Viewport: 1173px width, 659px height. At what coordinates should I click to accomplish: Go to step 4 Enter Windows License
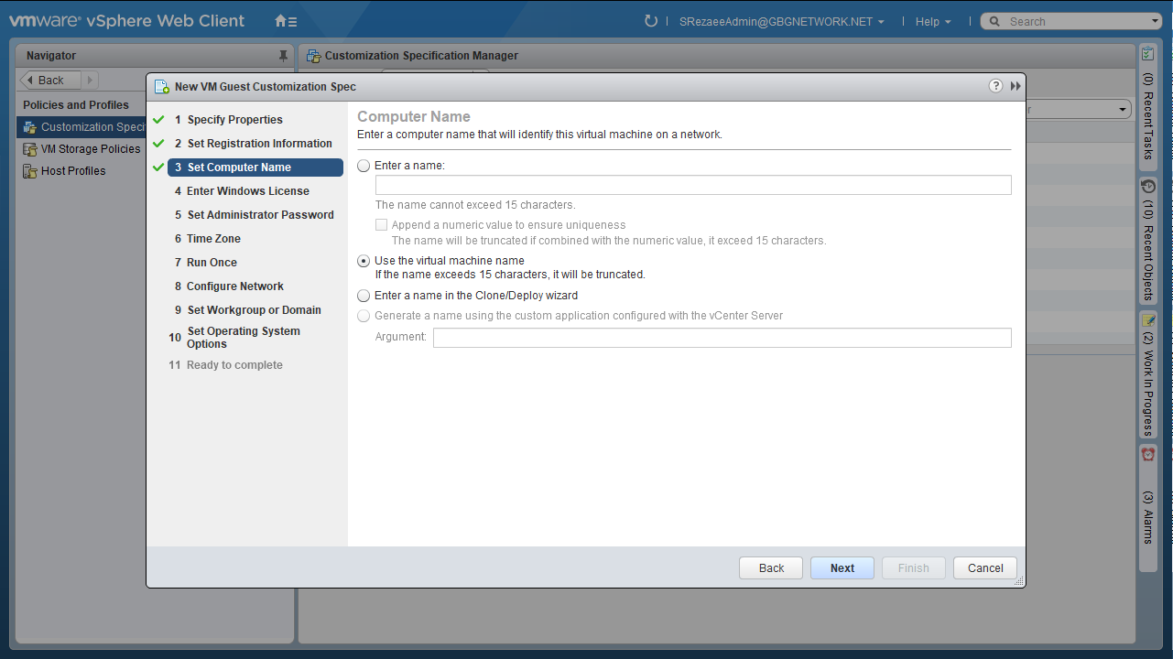[247, 191]
